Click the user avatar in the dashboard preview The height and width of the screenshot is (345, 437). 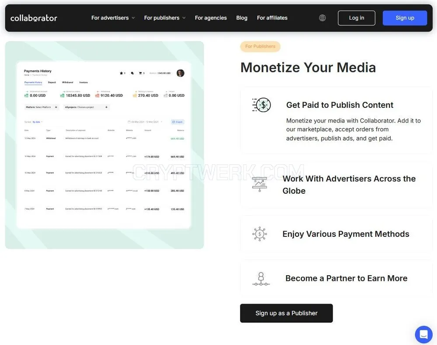click(x=180, y=73)
